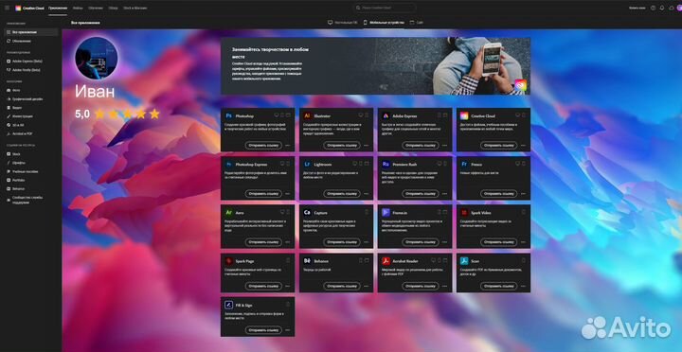682x352 pixels.
Task: Send link for Photoshop Express
Action: pyautogui.click(x=263, y=193)
